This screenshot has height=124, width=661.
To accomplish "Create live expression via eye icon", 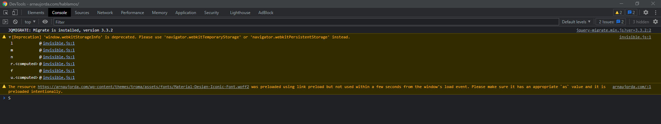I will coord(45,22).
